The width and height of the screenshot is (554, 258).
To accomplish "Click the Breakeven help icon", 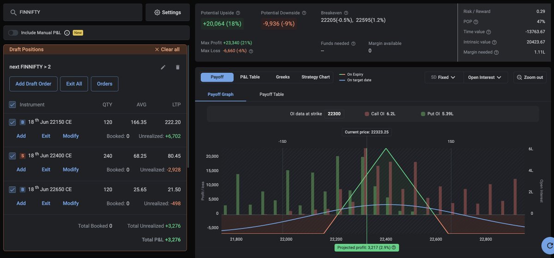I will [346, 13].
